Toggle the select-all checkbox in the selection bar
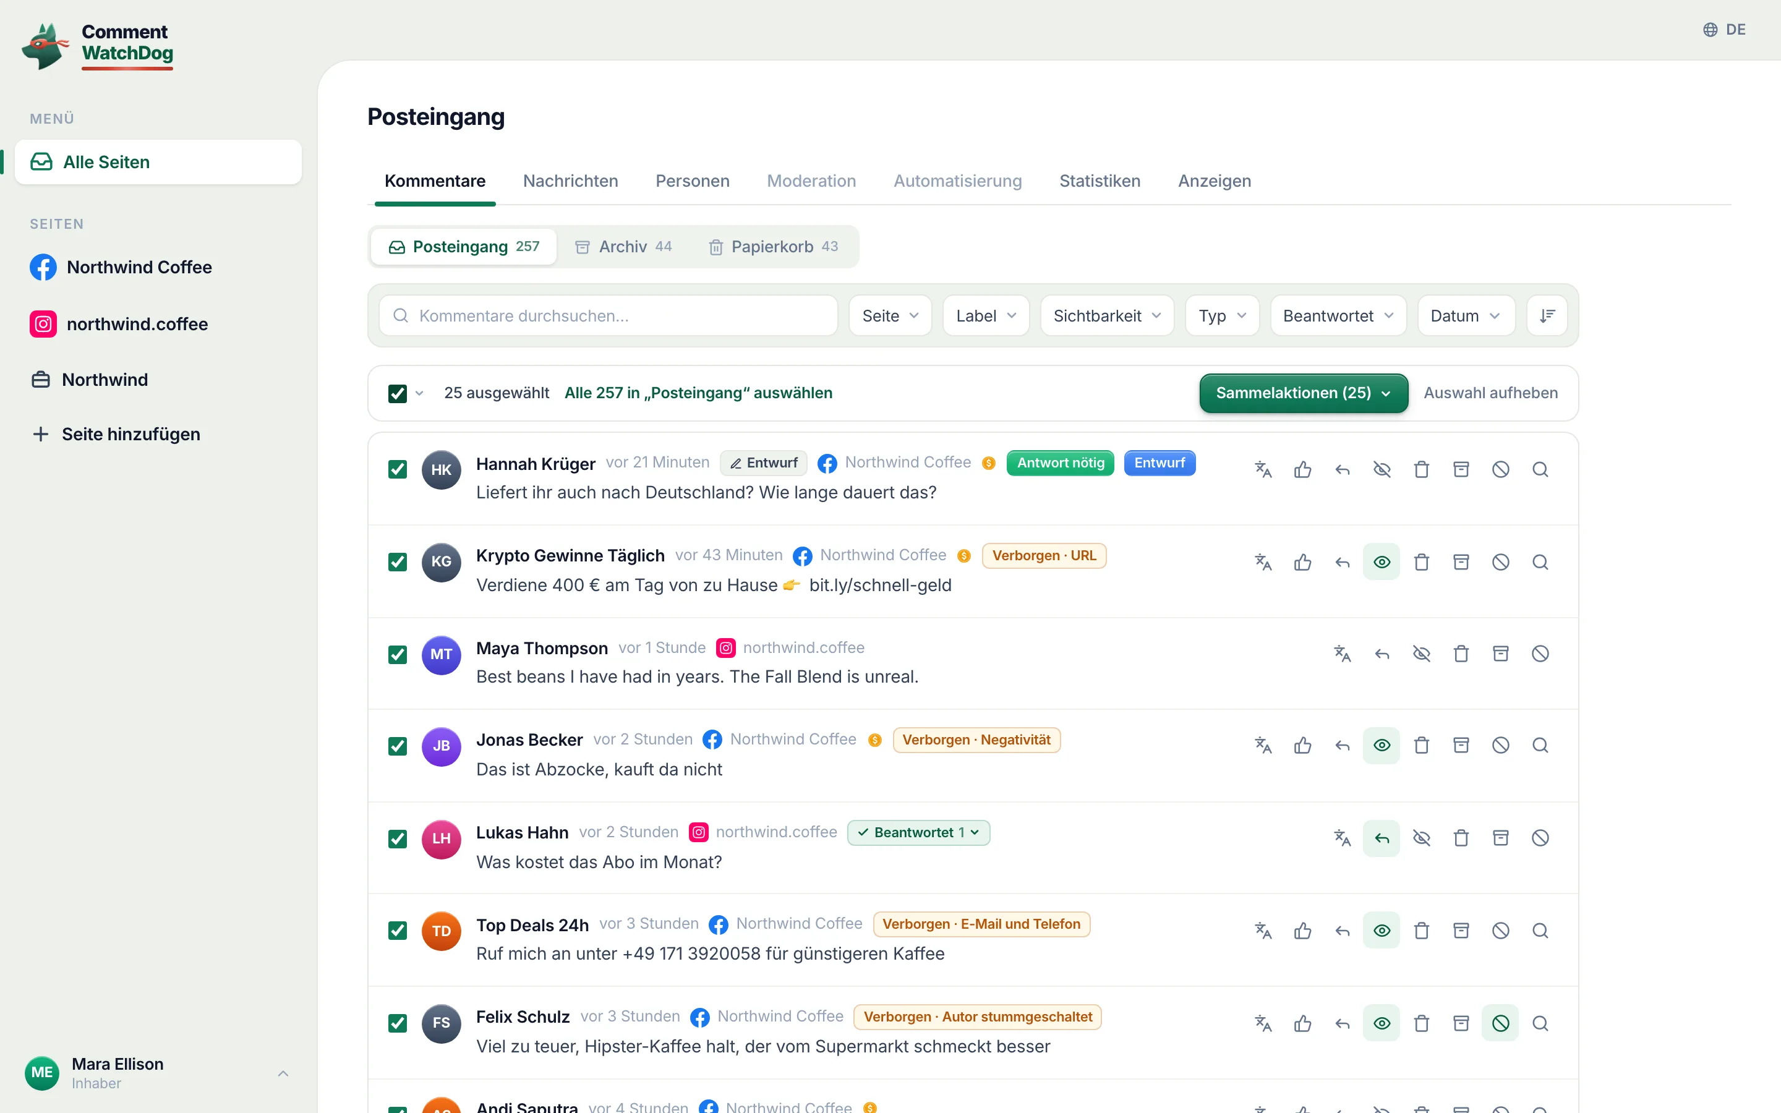 coord(398,393)
